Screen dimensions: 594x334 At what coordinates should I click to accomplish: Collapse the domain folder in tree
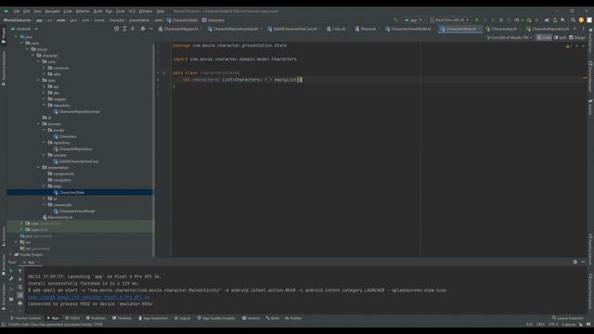pos(39,123)
